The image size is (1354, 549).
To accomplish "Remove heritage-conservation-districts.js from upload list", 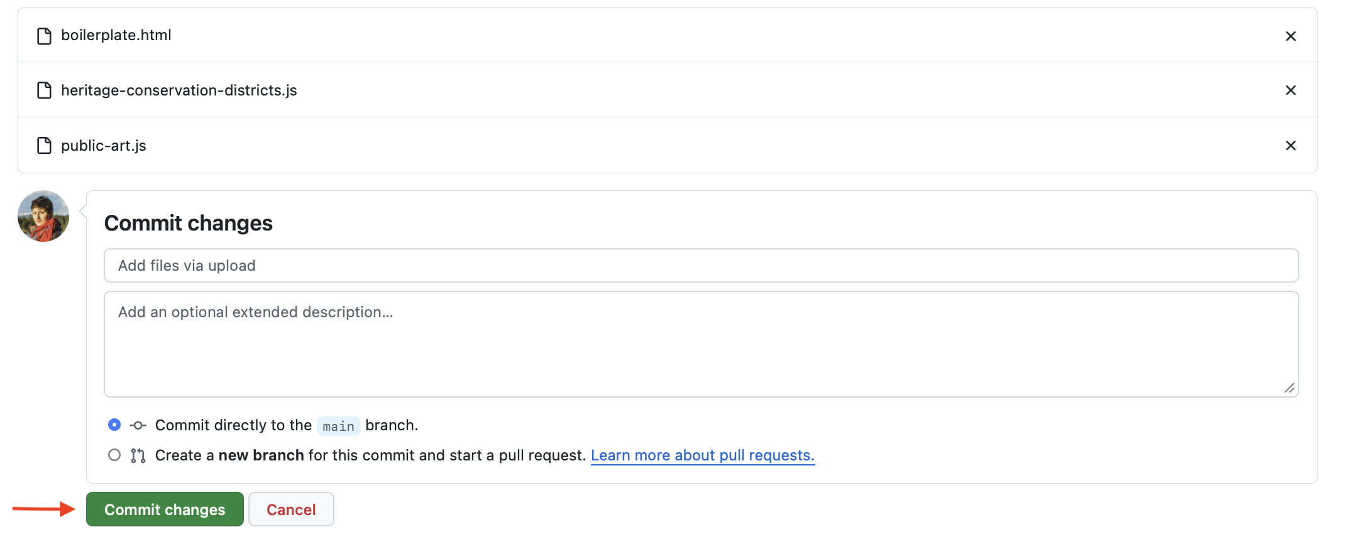I will pos(1291,90).
